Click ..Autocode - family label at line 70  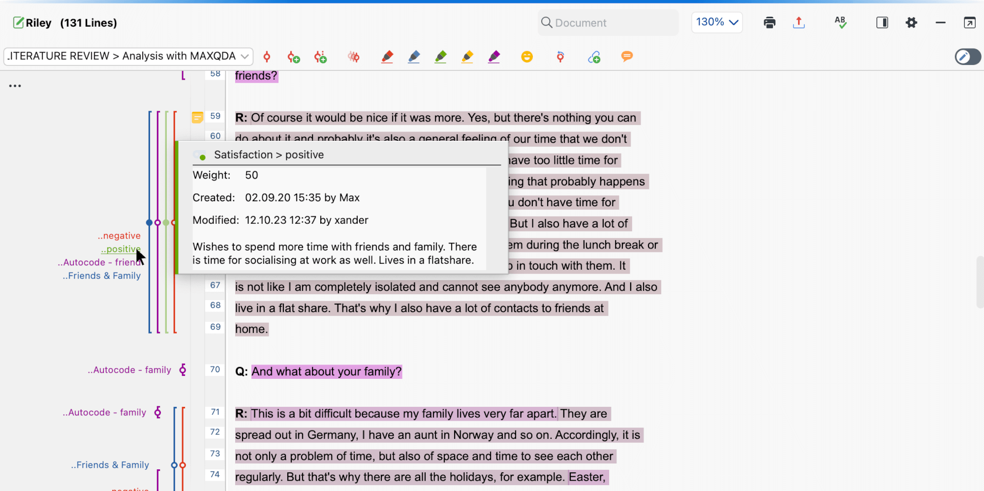(129, 369)
